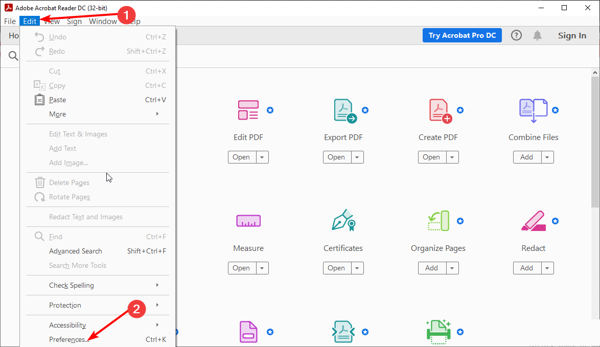Expand the Measure Open dropdown arrow
The image size is (600, 347).
[262, 268]
